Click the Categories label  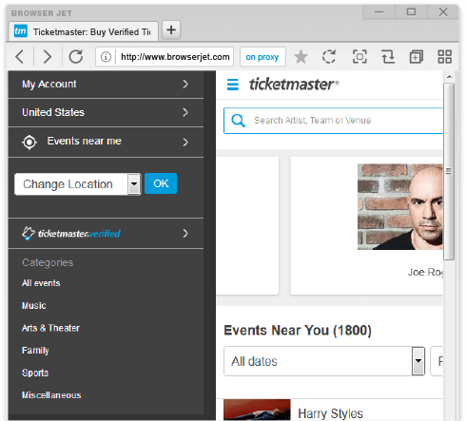click(x=48, y=262)
